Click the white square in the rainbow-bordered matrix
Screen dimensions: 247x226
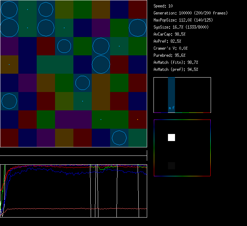[x=171, y=138]
